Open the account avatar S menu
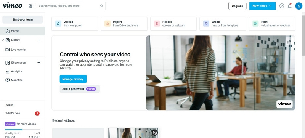 (x=299, y=6)
